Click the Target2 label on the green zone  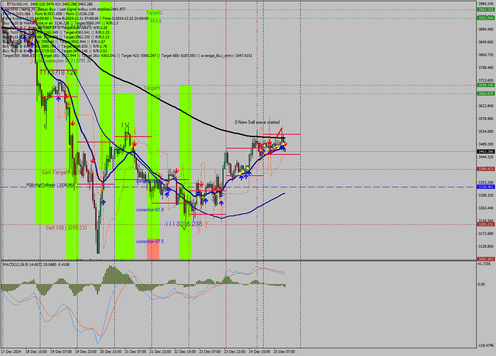click(x=154, y=13)
